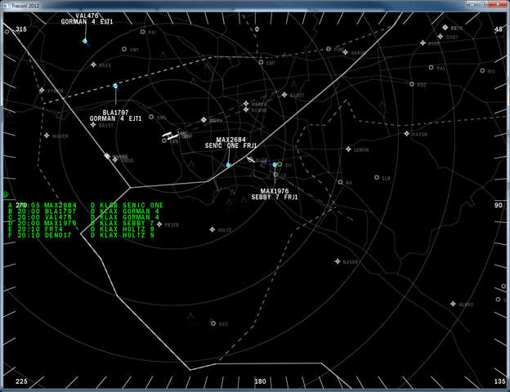Select flight strip F DENO17 KLAX HOLTZ 9
Screen dimensions: 510x392
(x=81, y=235)
